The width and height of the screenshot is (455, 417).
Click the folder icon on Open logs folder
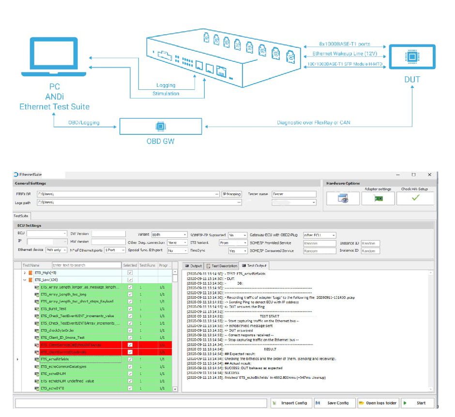tap(362, 403)
